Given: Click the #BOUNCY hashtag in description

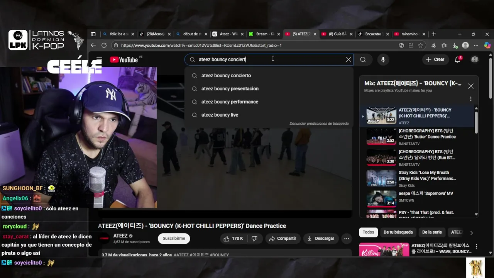Looking at the screenshot, I should (220, 255).
